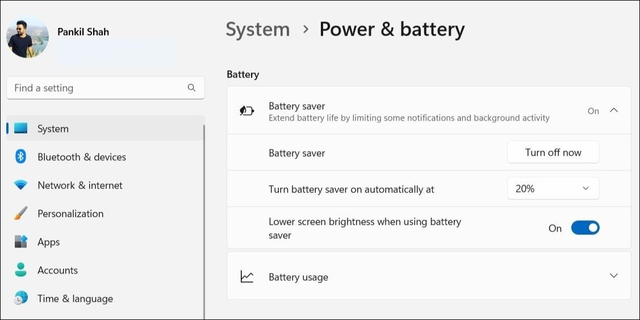Click the Network Wi-Fi icon

(x=21, y=185)
